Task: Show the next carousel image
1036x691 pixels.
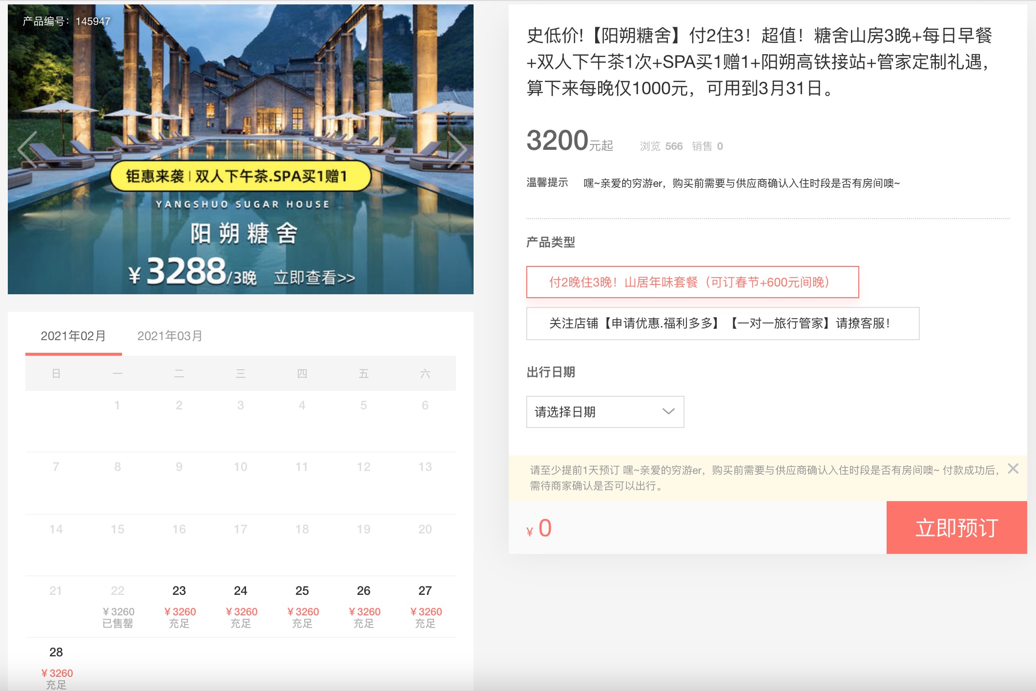Action: (457, 149)
